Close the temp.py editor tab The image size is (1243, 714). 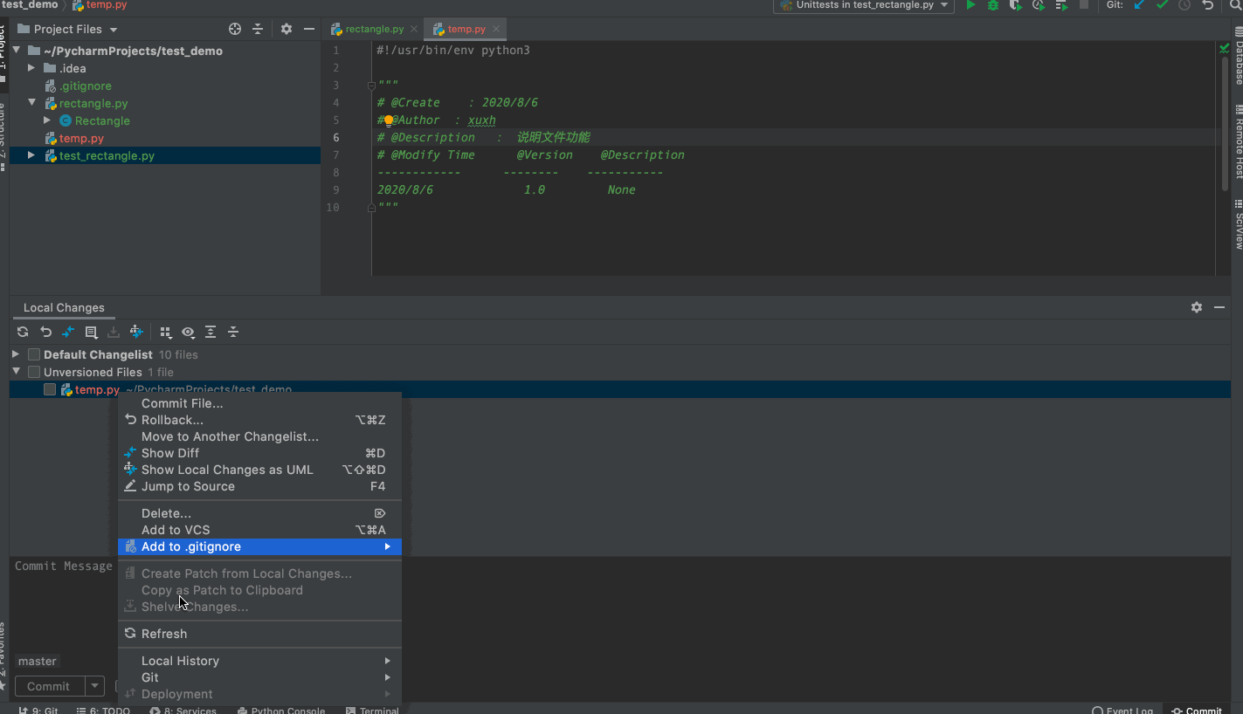[496, 29]
